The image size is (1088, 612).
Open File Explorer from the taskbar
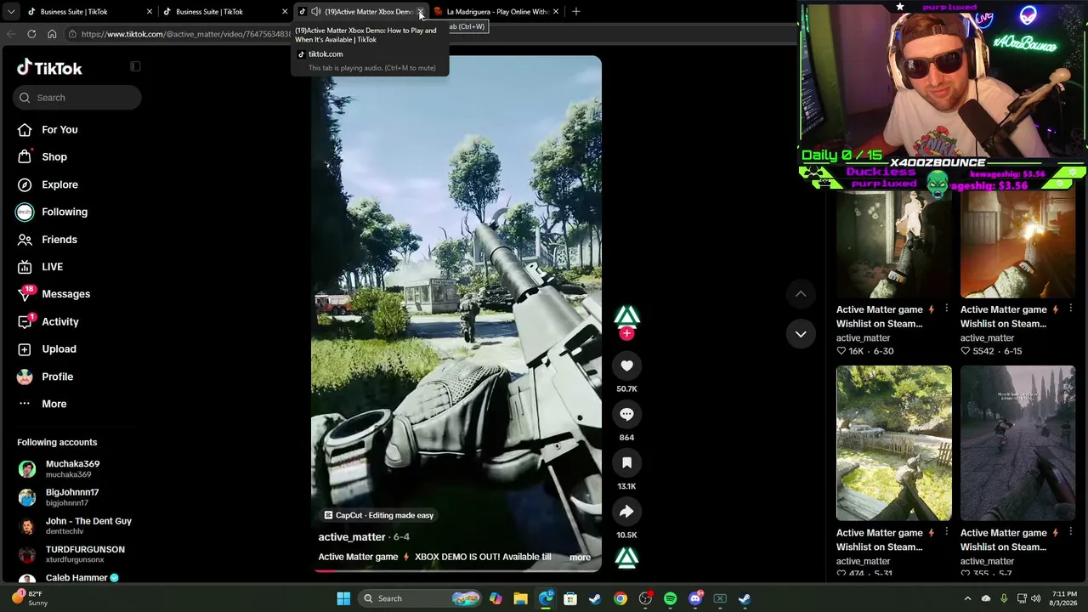click(x=520, y=598)
